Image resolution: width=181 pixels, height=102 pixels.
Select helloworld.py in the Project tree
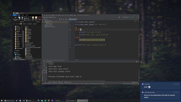coord(49,24)
